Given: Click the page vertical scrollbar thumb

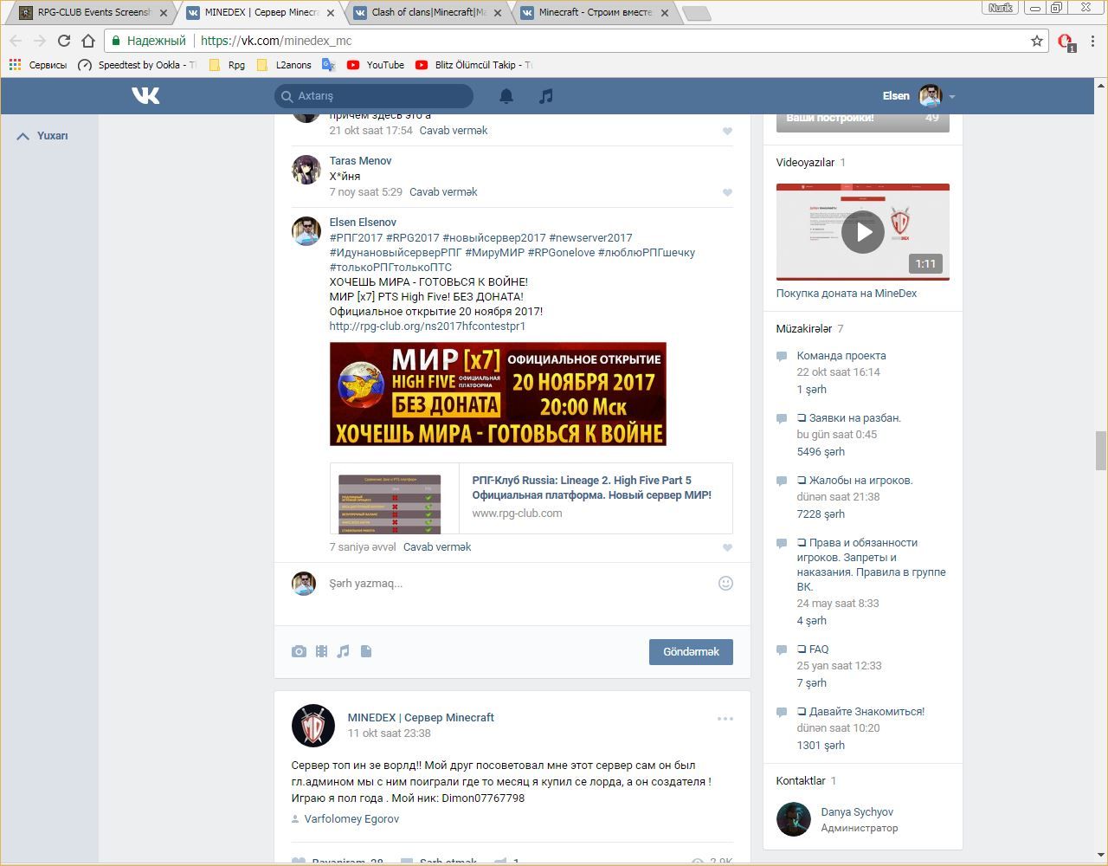Looking at the screenshot, I should click(1101, 450).
